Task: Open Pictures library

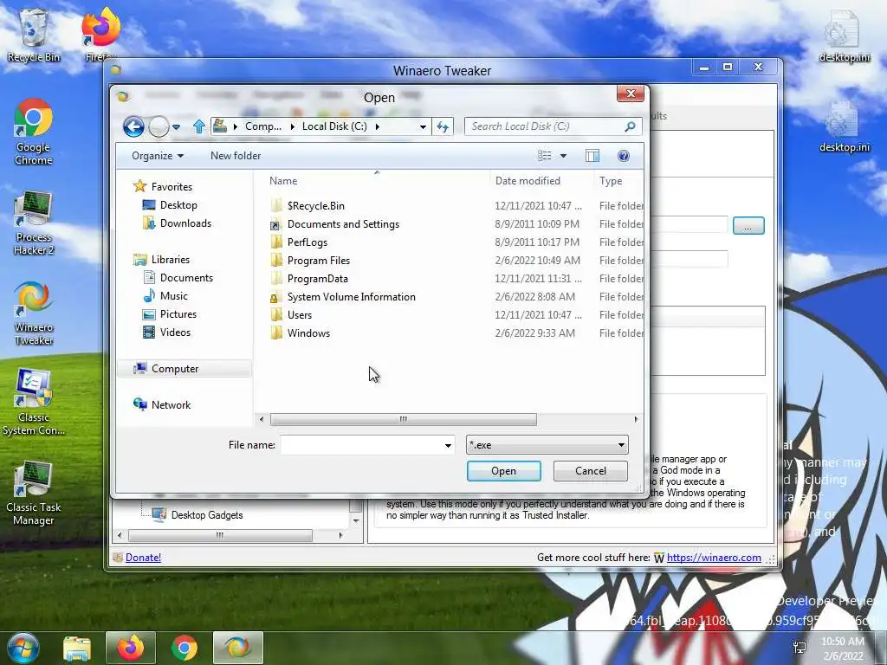Action: (170, 313)
